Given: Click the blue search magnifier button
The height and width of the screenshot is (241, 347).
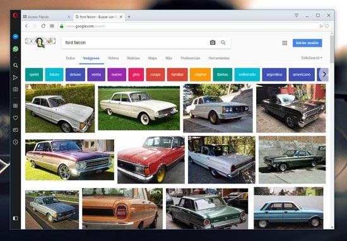Looking at the screenshot, I should 223,42.
